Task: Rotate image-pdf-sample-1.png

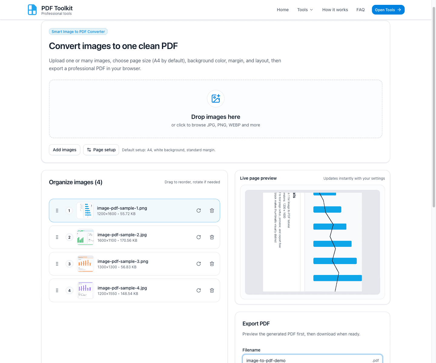Action: click(x=199, y=211)
